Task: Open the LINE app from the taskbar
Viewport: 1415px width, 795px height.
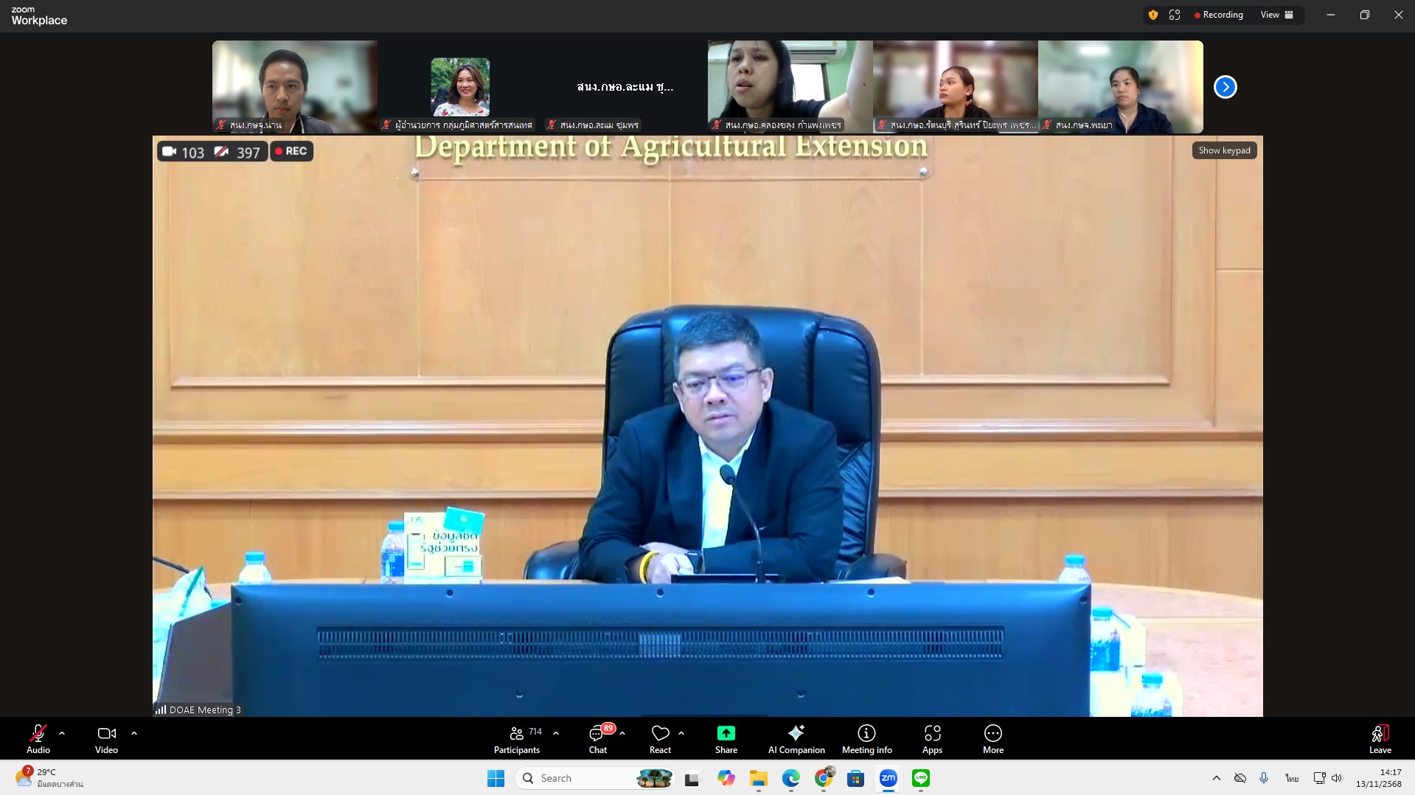Action: pos(920,778)
